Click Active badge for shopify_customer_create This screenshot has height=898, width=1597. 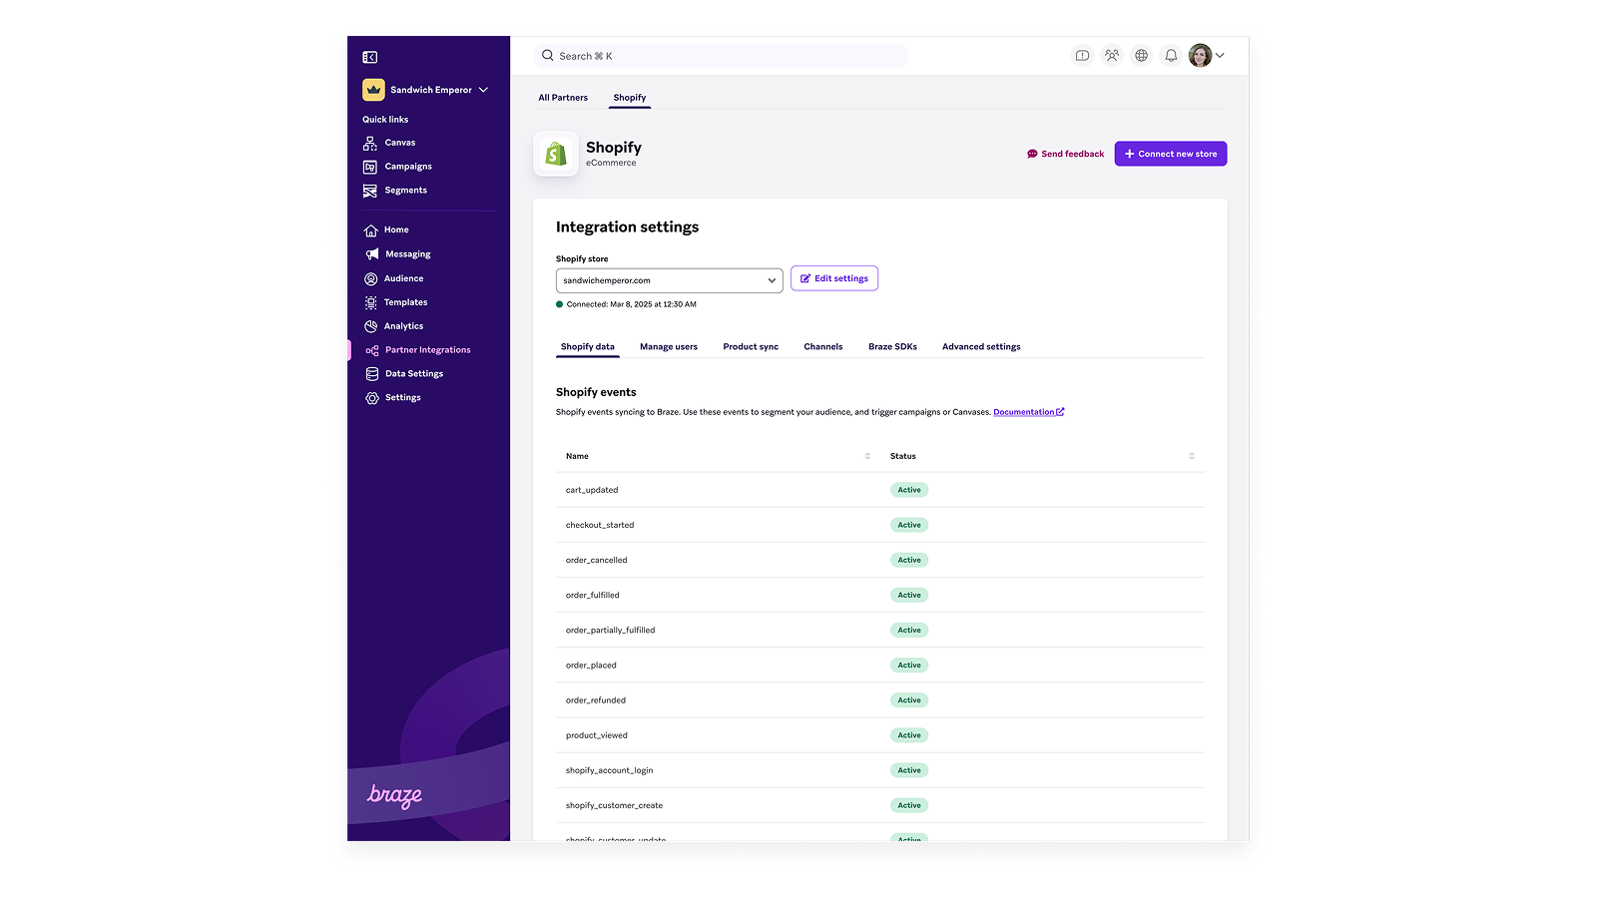(909, 805)
